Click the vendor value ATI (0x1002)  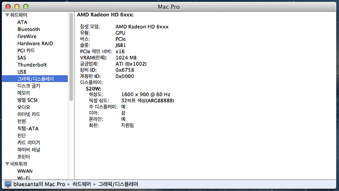(x=131, y=64)
